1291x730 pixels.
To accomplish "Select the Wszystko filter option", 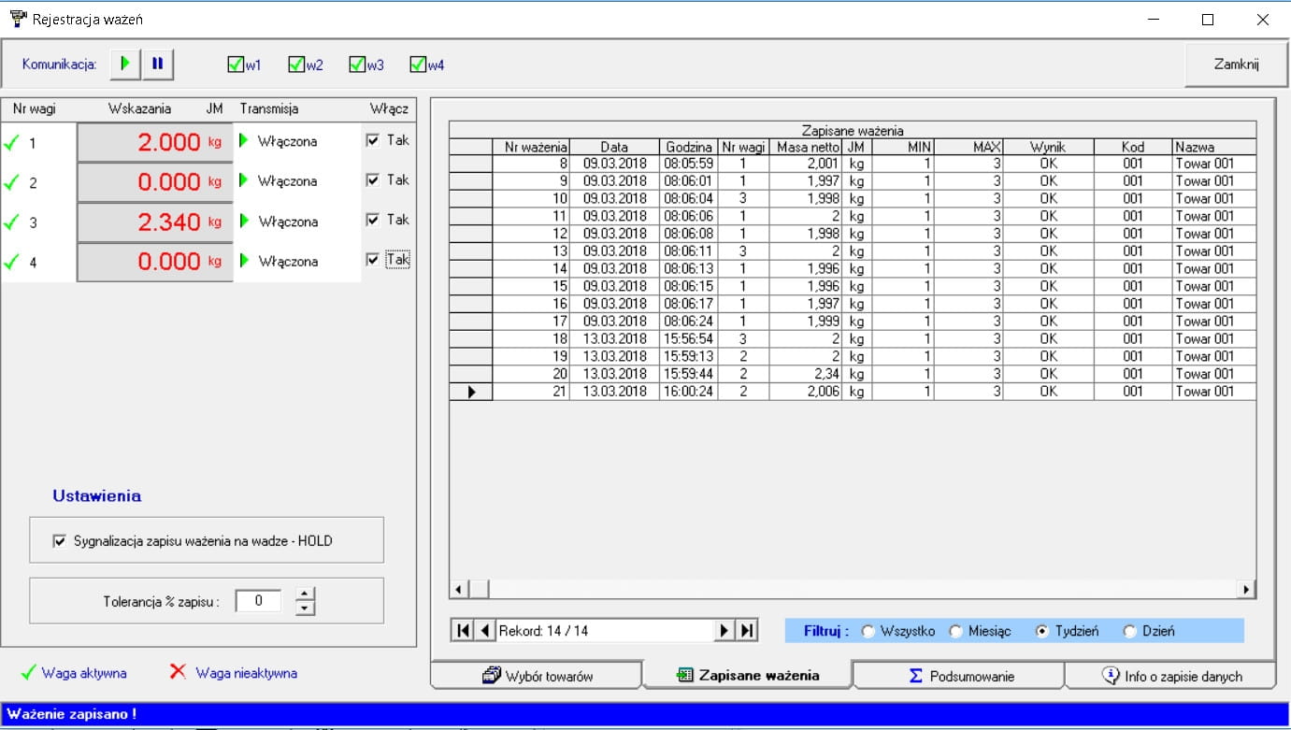I will pos(868,631).
